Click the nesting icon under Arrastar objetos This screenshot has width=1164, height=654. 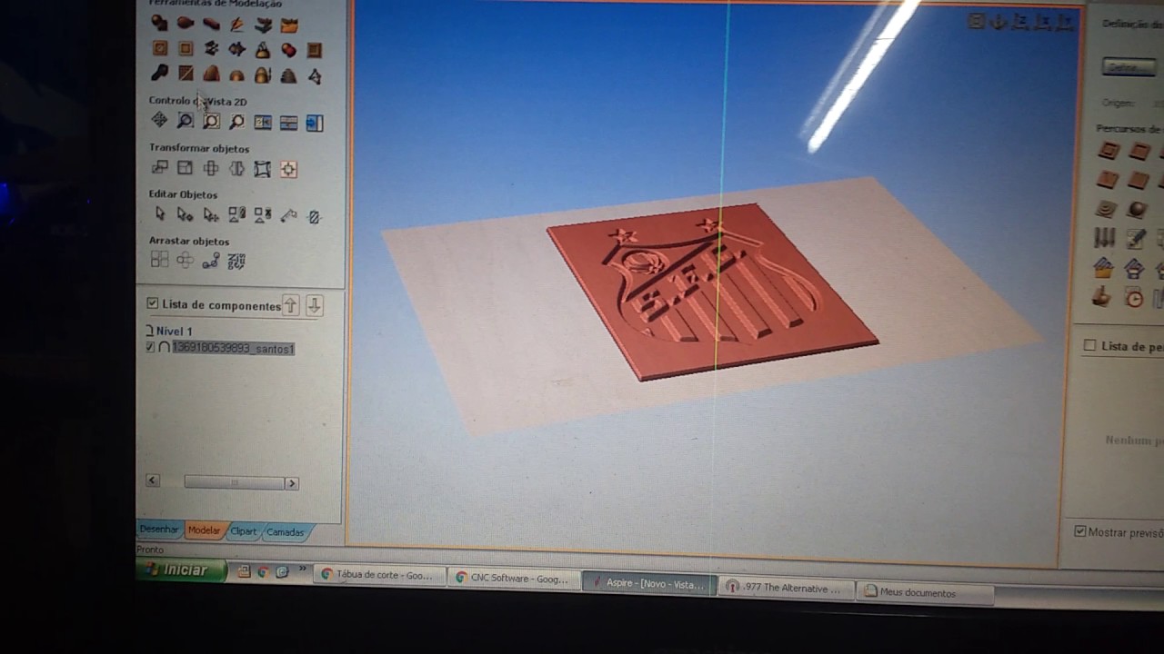click(236, 262)
